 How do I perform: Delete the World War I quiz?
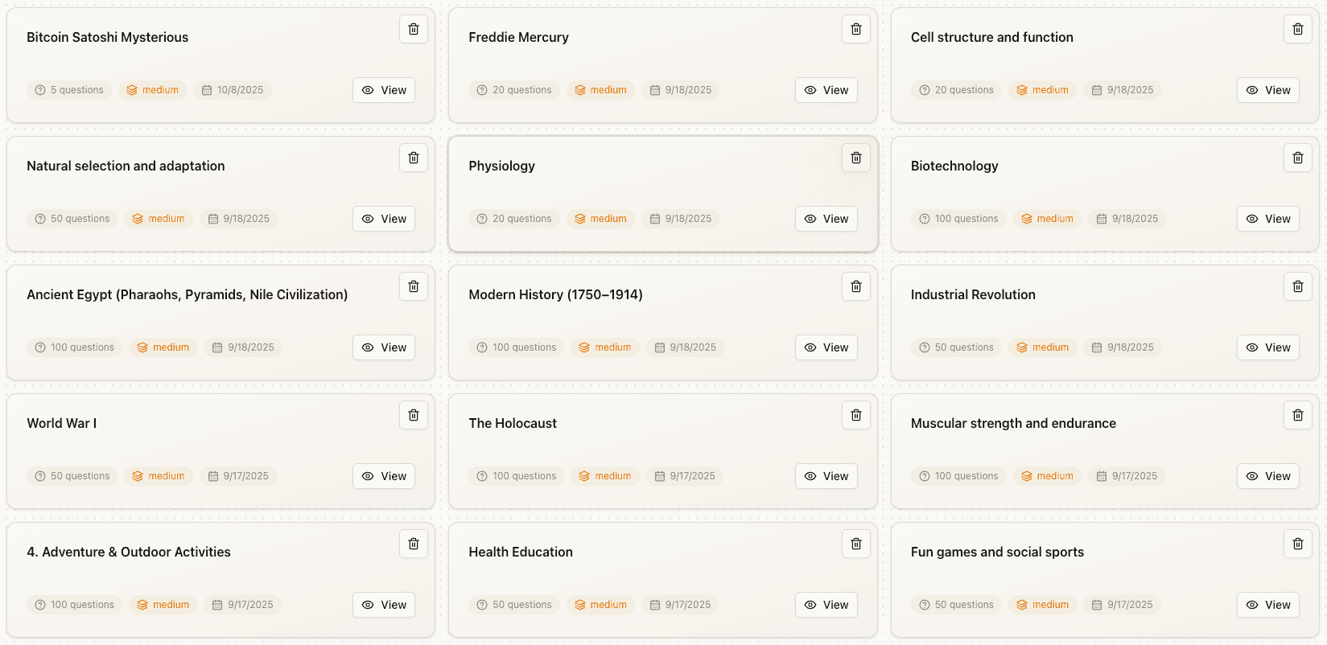click(x=414, y=415)
